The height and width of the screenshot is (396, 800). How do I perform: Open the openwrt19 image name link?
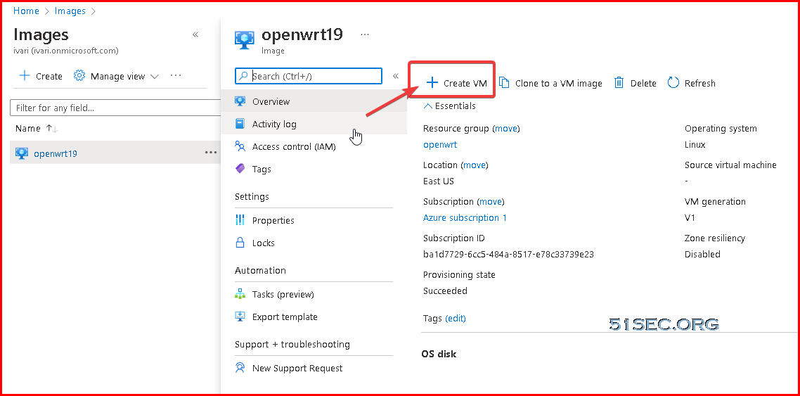point(56,153)
